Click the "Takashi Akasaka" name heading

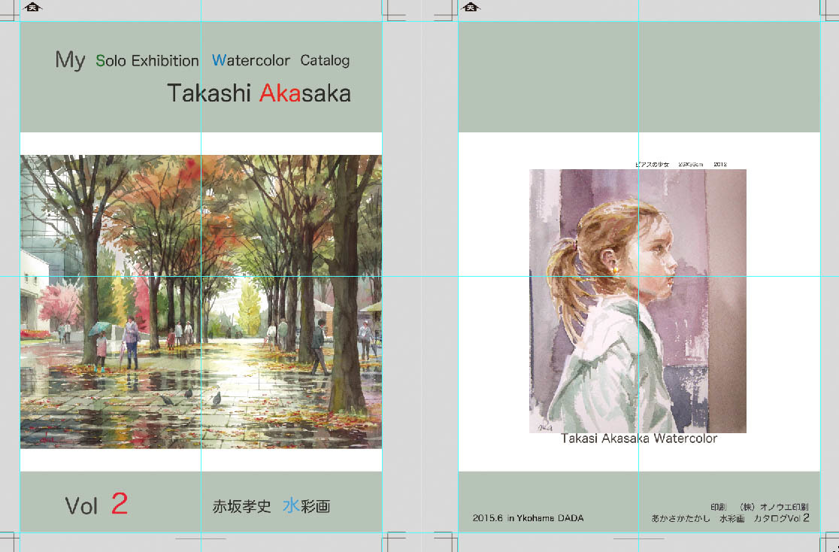point(259,93)
